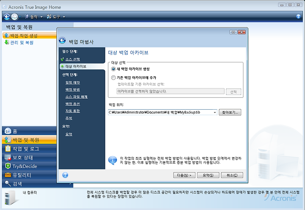Viewport: 305px width, 210px height.
Task: Click the 유틸리티 toolbox icon
Action: tap(8, 175)
